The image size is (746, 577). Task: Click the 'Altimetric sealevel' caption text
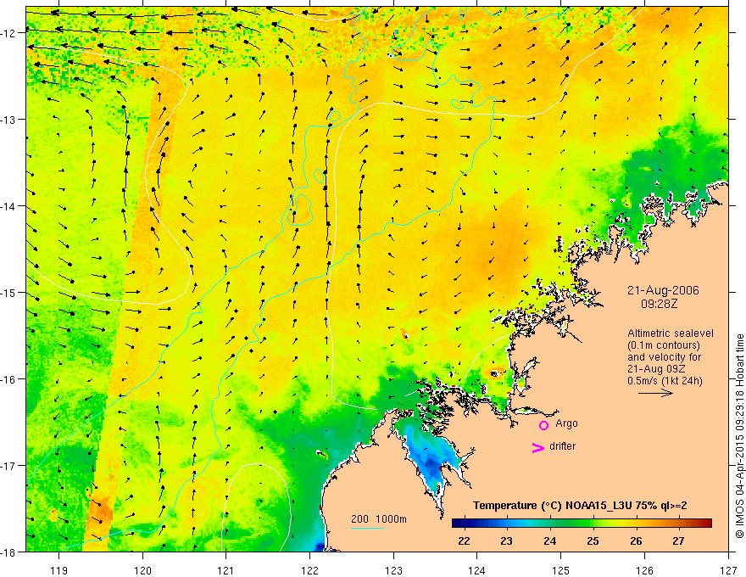671,333
